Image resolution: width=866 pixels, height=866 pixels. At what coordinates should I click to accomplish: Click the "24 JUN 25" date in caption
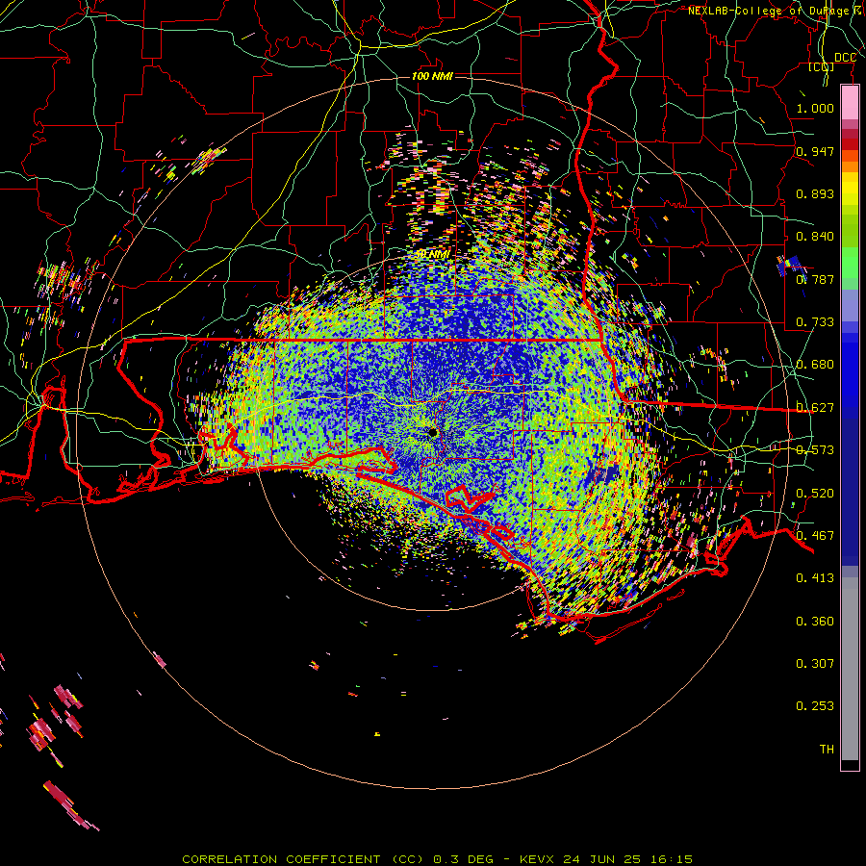601,859
